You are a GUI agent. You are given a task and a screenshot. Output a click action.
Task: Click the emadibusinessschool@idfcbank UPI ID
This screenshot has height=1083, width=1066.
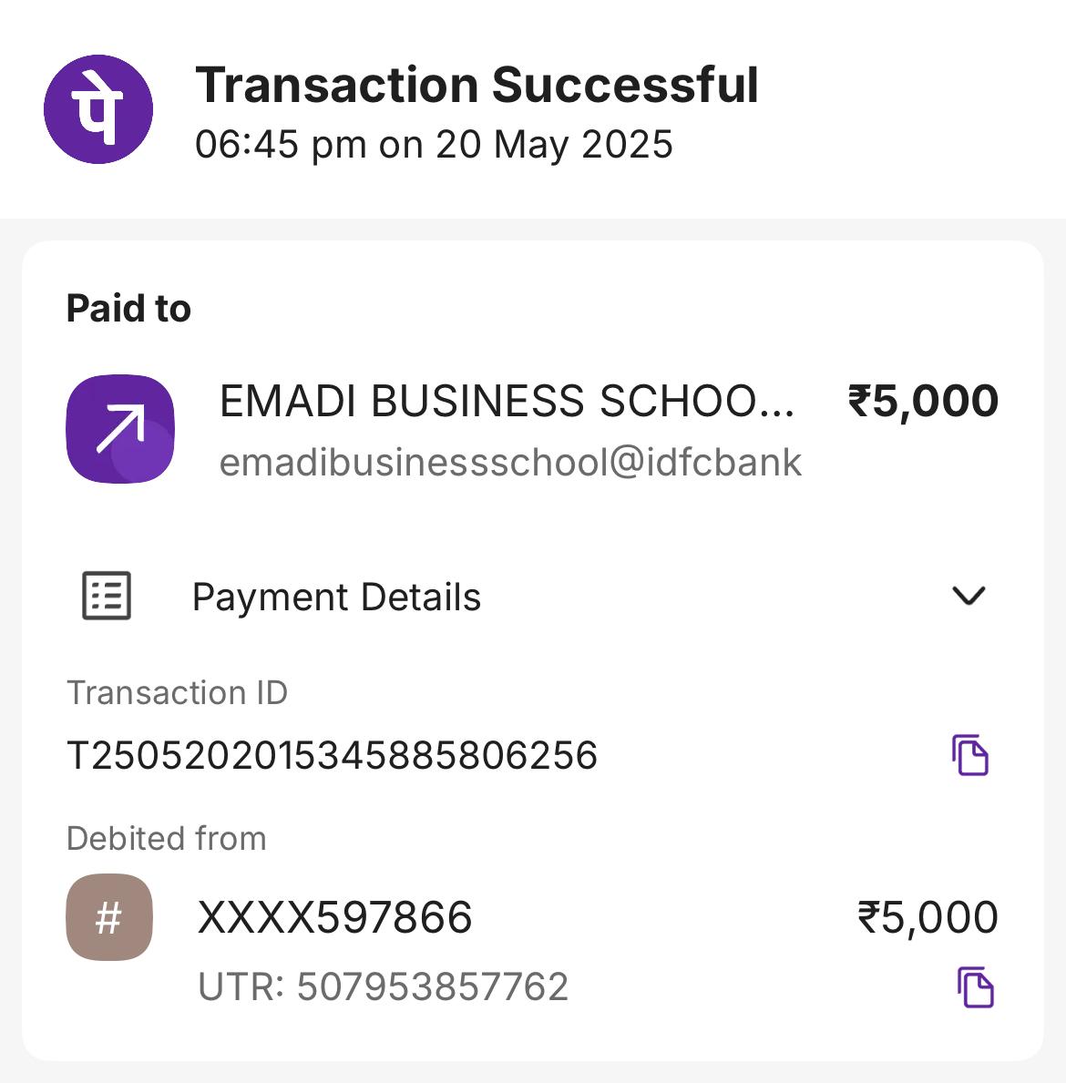point(510,462)
